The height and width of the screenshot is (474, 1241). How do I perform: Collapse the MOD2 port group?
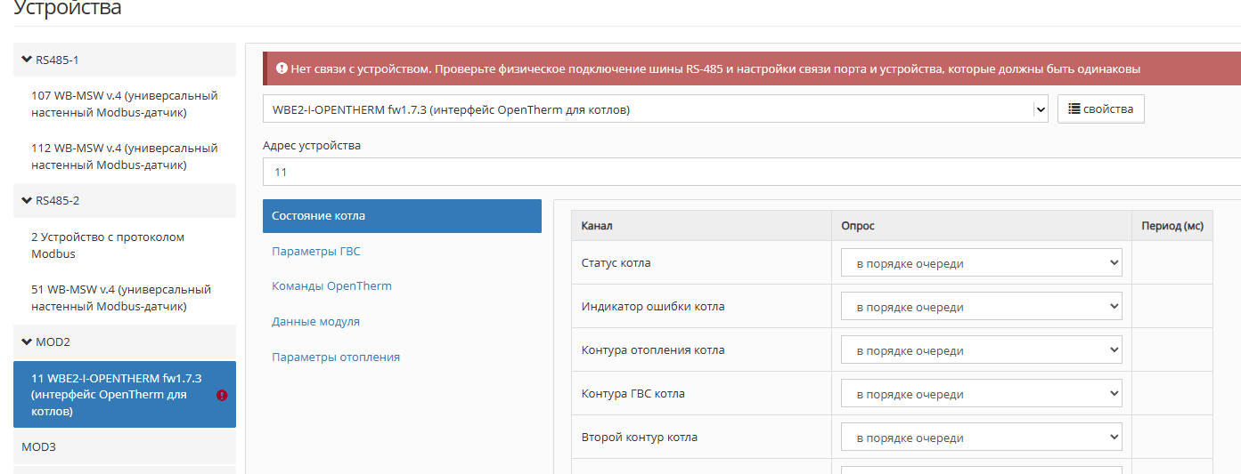[x=27, y=341]
